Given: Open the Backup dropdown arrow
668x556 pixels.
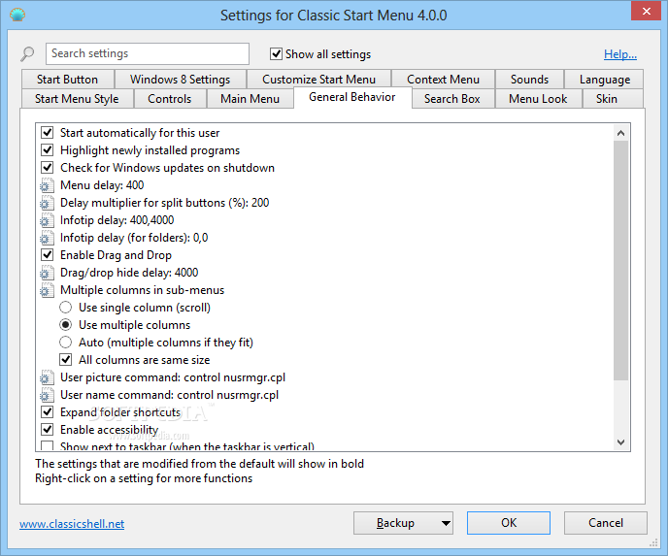Looking at the screenshot, I should pos(446,523).
